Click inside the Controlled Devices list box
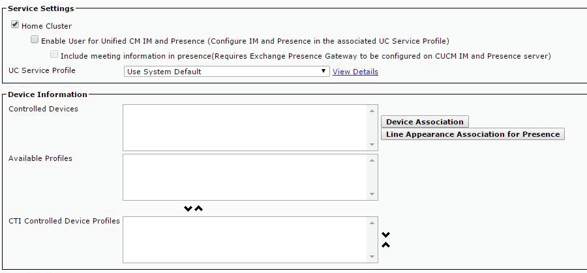Viewport: 587px width, 273px height. click(245, 127)
